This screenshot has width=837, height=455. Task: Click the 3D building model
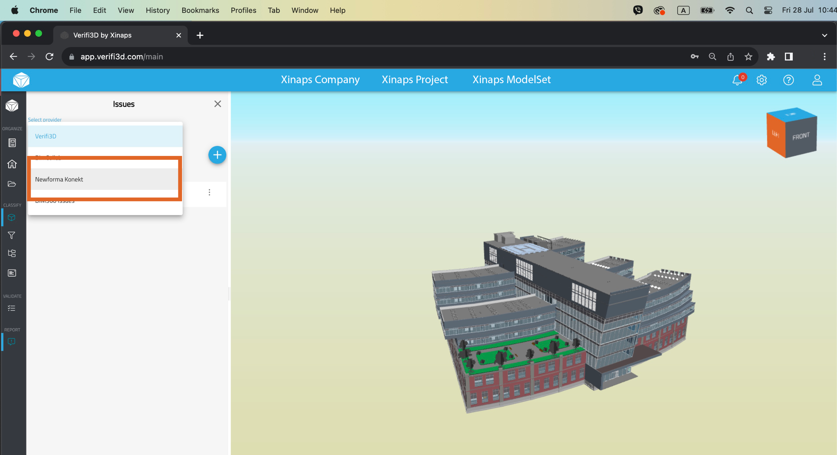coord(563,322)
